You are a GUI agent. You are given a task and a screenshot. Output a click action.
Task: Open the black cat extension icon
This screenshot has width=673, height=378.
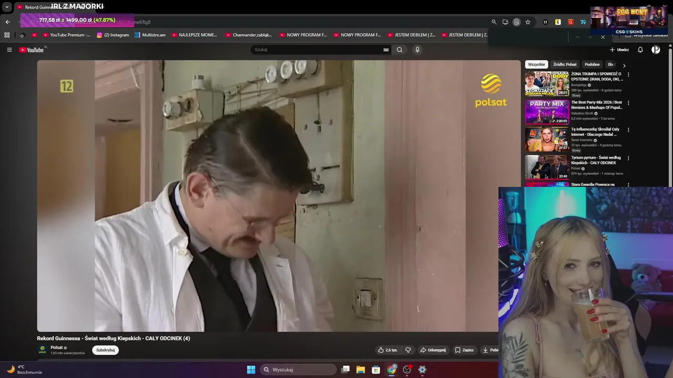[x=545, y=22]
